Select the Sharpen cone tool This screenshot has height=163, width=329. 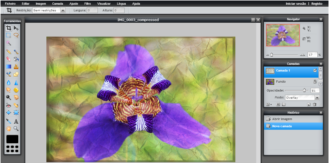click(16, 83)
